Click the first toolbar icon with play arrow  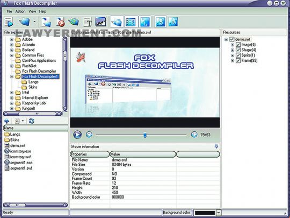9,22
